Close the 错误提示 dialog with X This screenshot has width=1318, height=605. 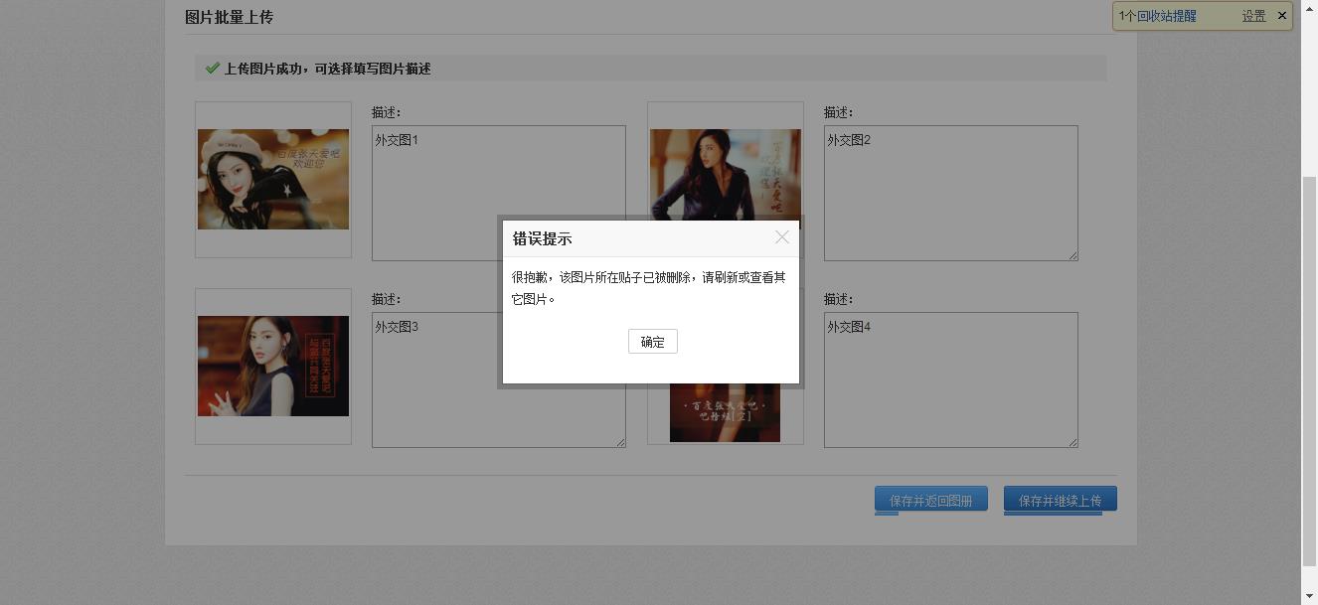(x=782, y=237)
